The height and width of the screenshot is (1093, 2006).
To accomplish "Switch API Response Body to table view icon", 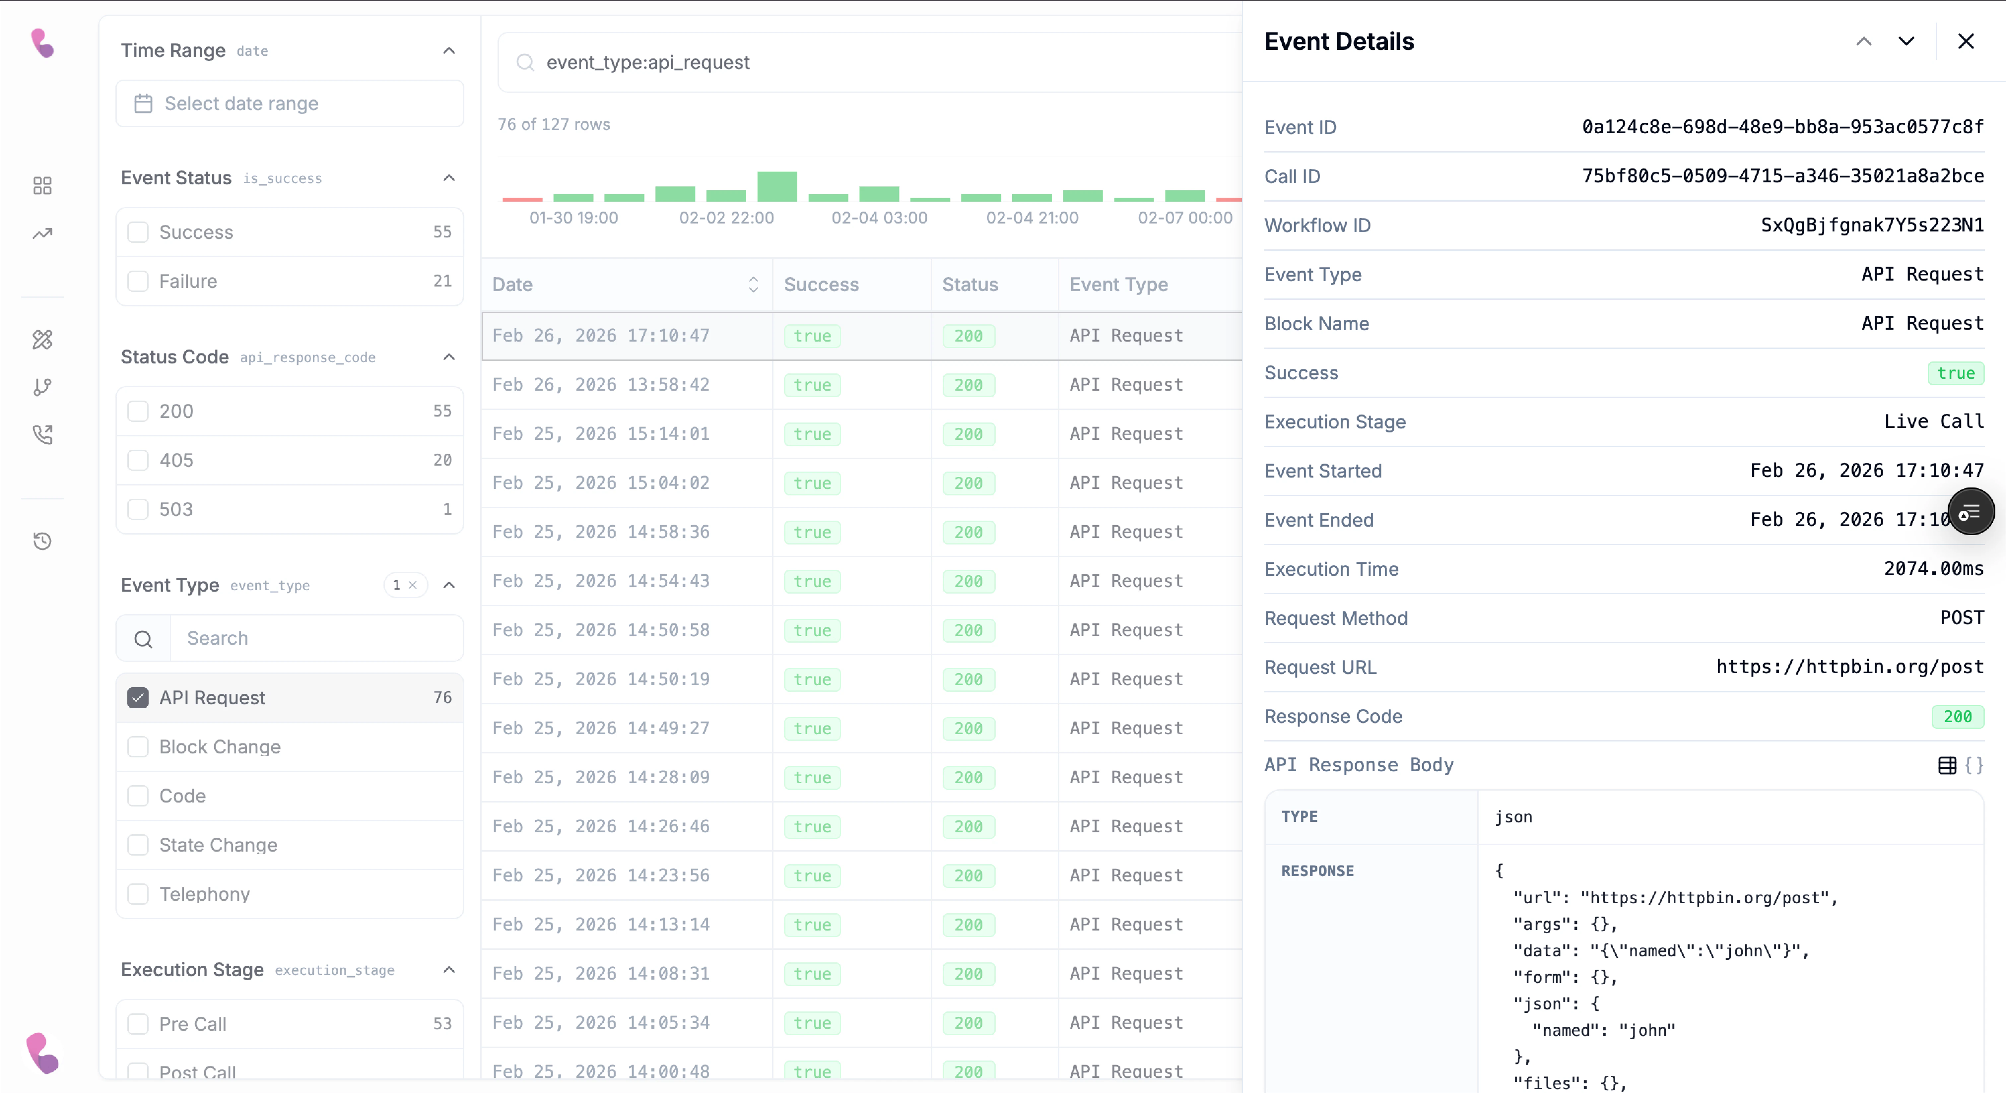I will coord(1948,766).
